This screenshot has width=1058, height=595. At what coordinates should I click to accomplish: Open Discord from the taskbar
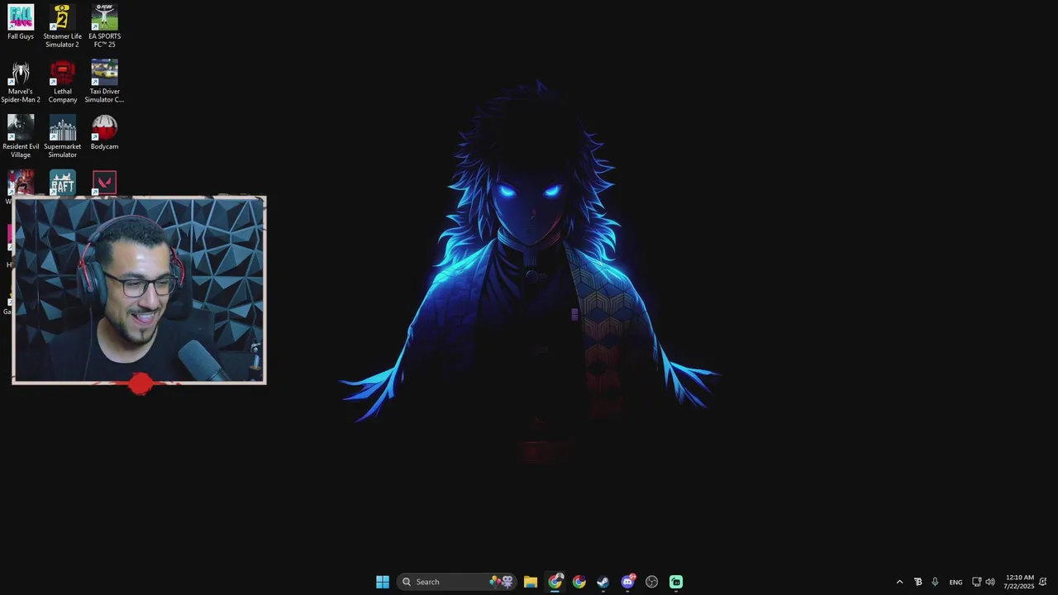tap(628, 582)
